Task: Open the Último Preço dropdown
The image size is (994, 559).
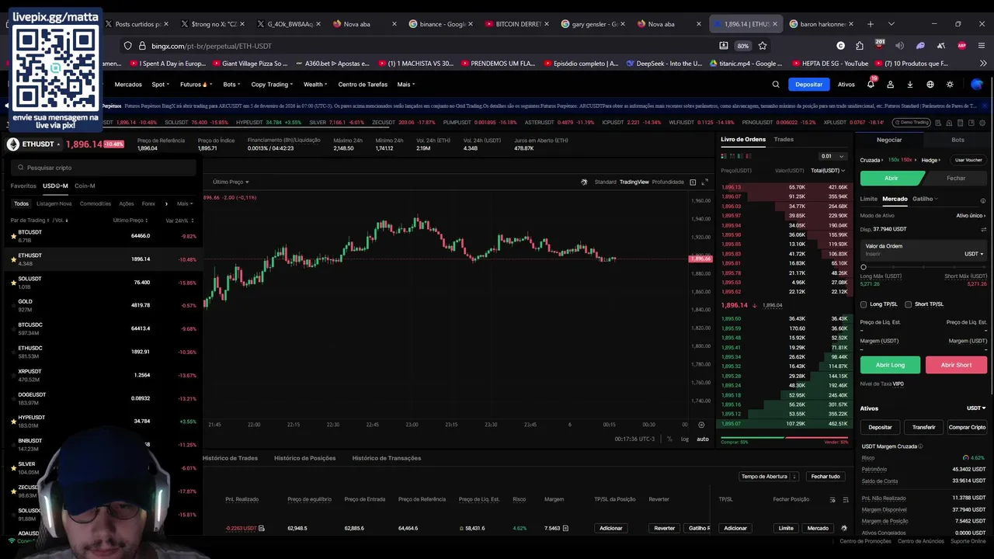Action: click(231, 182)
